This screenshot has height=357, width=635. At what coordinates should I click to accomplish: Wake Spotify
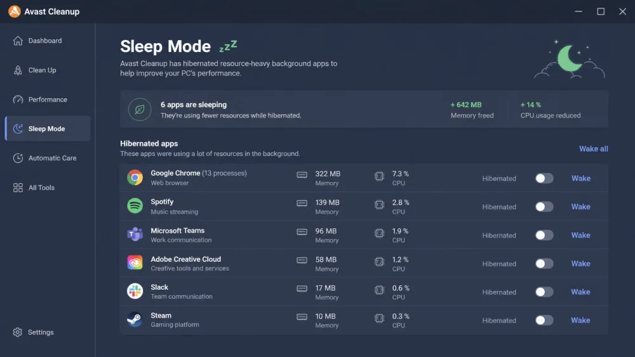(x=581, y=207)
